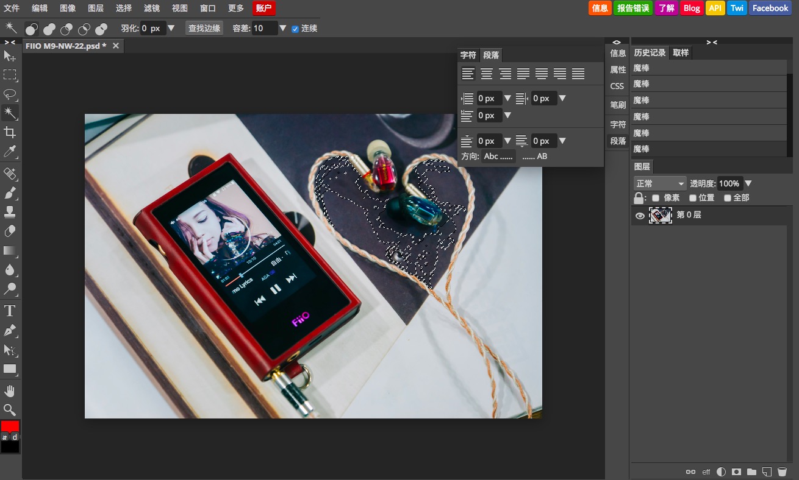The image size is (799, 480).
Task: Open the 透明度 opacity dropdown arrow
Action: (x=748, y=183)
